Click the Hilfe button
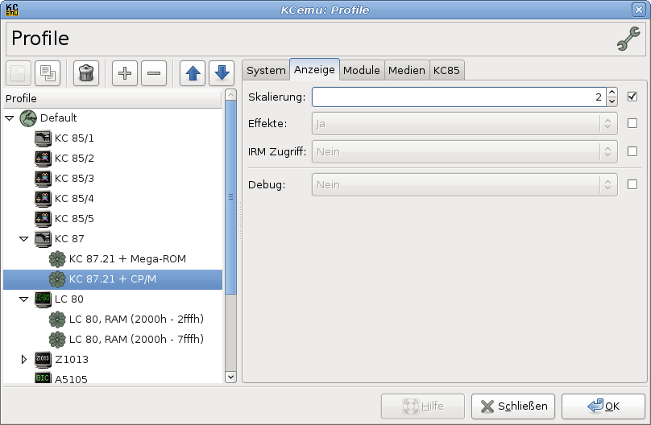 click(x=423, y=406)
